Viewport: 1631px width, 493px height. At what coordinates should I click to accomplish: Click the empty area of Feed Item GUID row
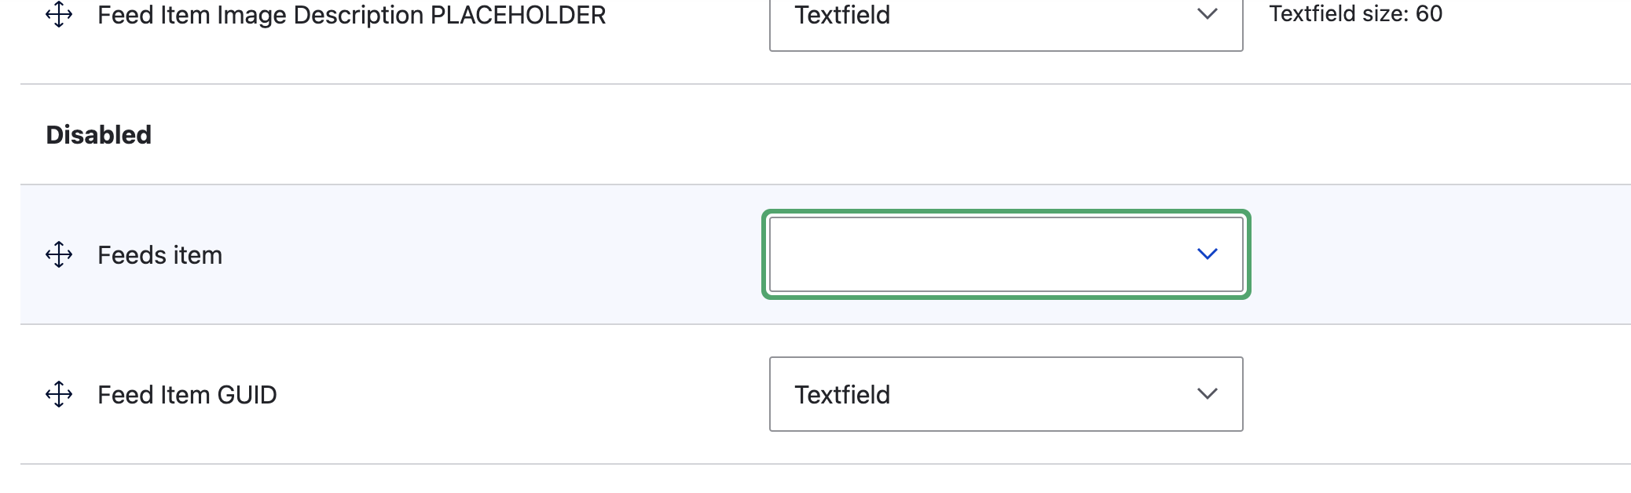click(x=1438, y=394)
